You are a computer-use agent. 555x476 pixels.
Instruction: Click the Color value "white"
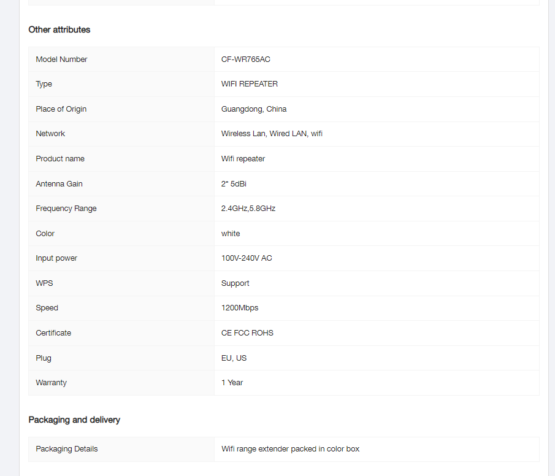(x=231, y=234)
